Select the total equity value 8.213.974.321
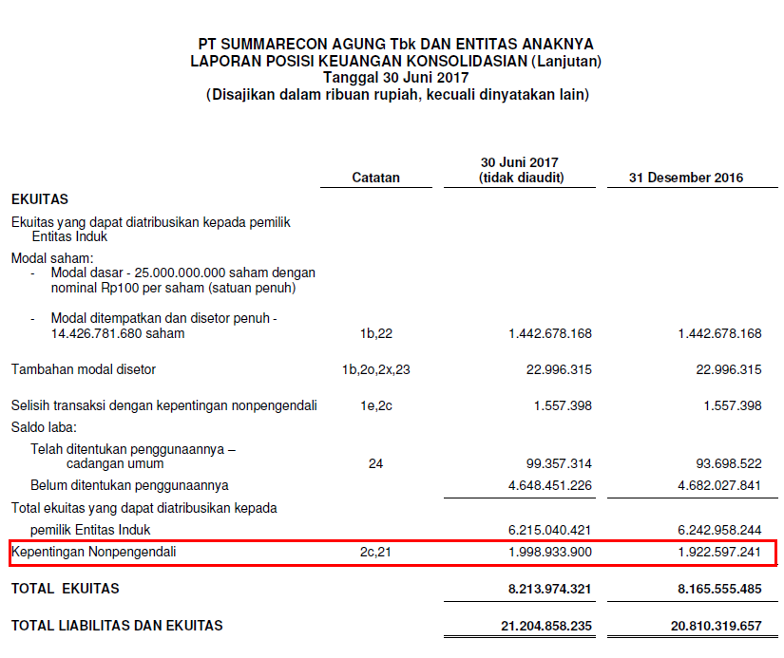The width and height of the screenshot is (784, 658). pos(549,589)
